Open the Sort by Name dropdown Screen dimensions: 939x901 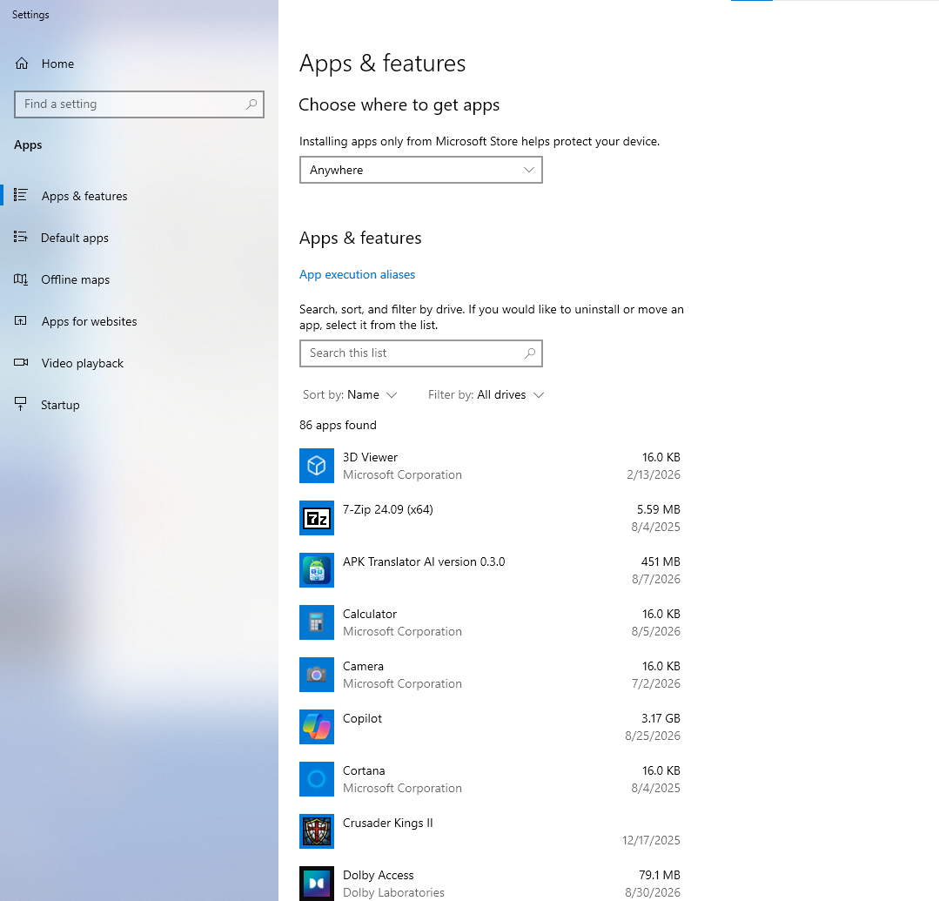(x=350, y=395)
